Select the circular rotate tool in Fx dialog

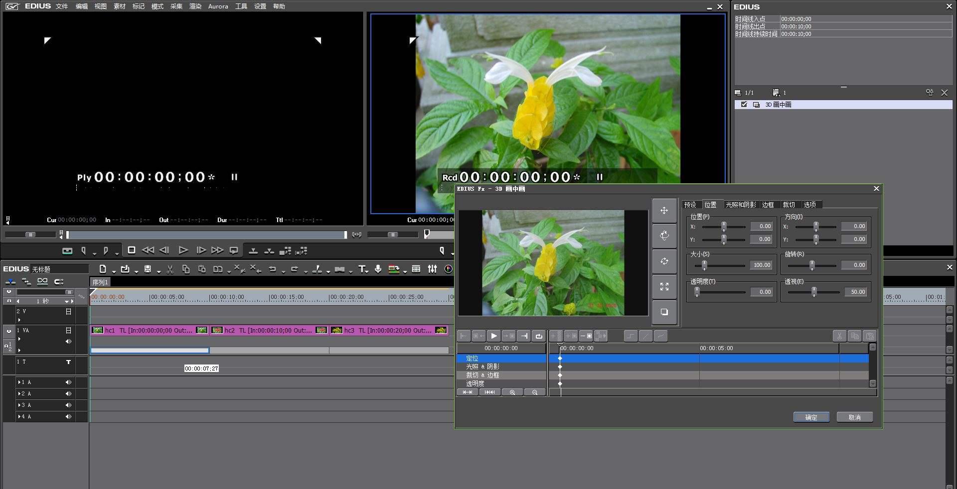point(664,261)
